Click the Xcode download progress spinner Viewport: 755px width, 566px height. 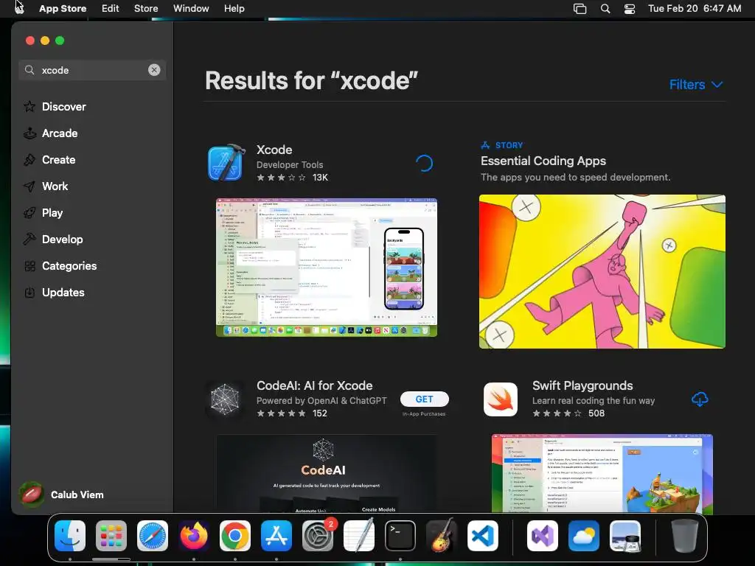pyautogui.click(x=424, y=164)
